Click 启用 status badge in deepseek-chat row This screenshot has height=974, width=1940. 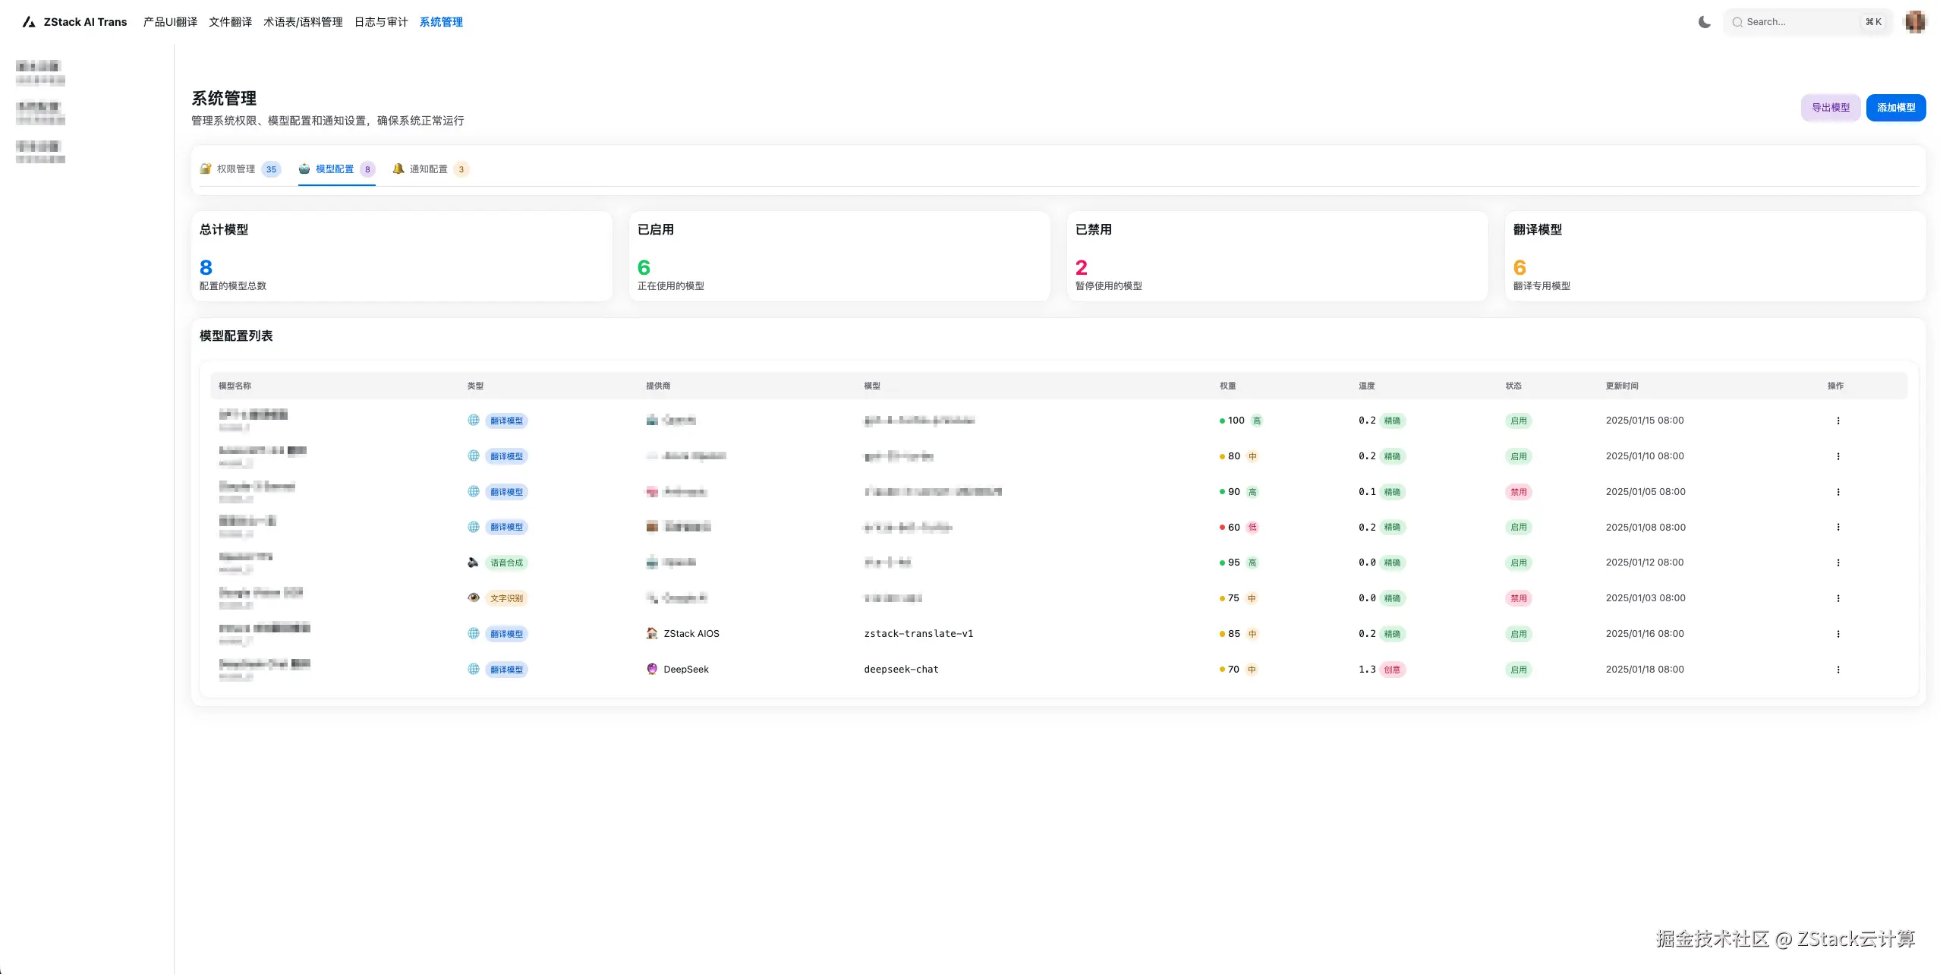(x=1518, y=670)
